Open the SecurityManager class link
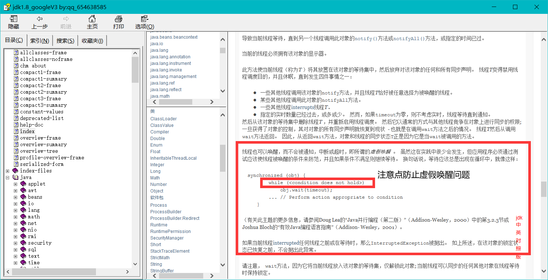Screen dimensions: 548x280 (167, 238)
